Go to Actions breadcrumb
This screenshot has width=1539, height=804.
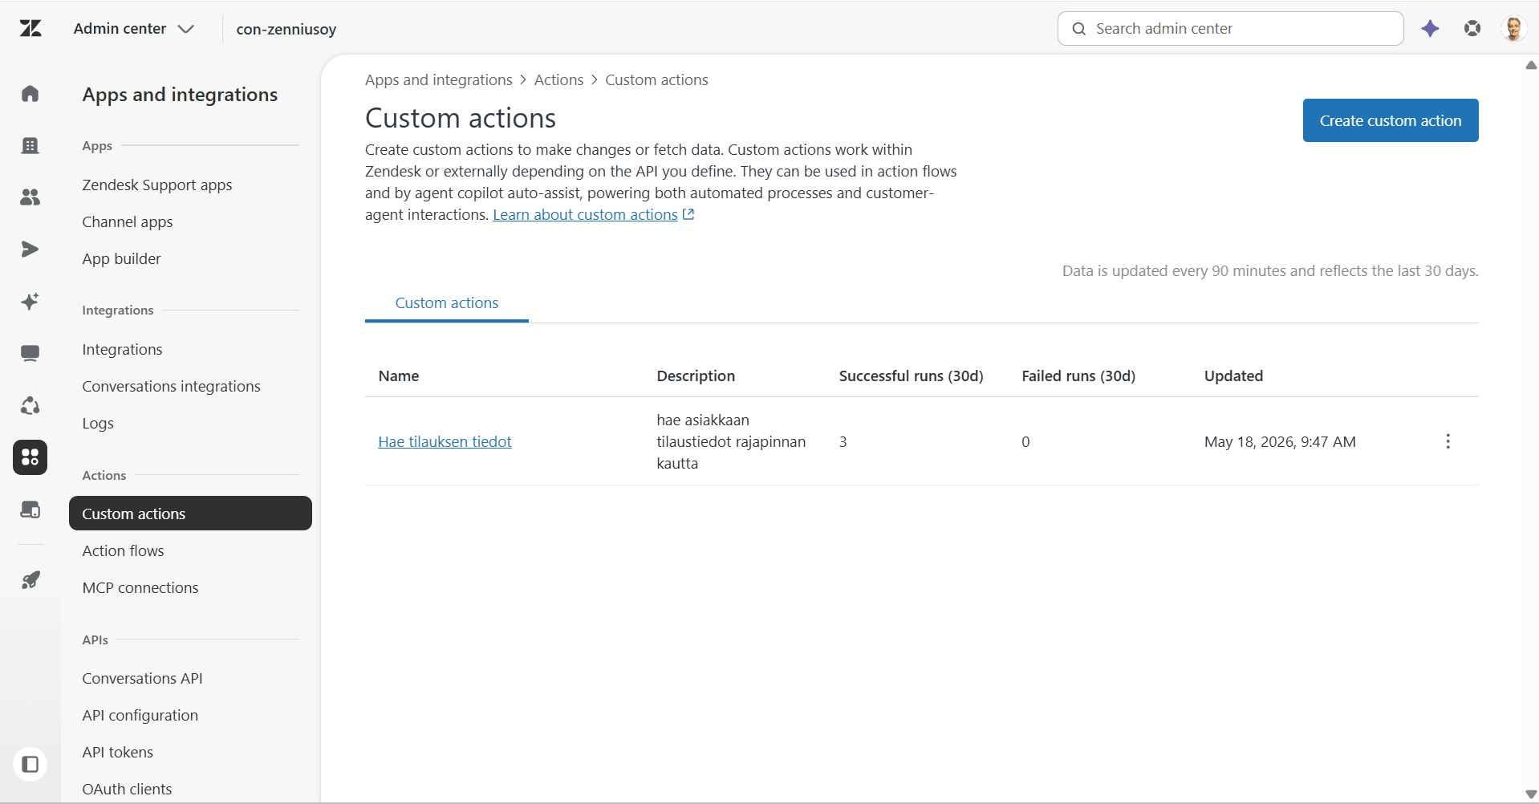[x=558, y=80]
